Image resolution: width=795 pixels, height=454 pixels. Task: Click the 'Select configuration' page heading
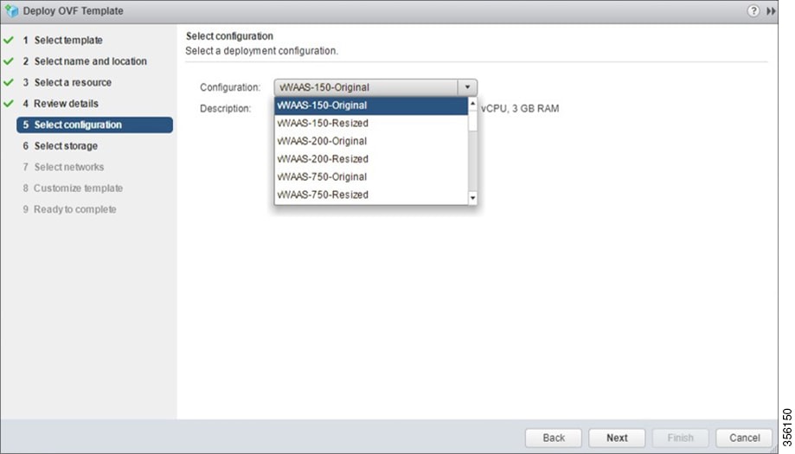tap(230, 36)
